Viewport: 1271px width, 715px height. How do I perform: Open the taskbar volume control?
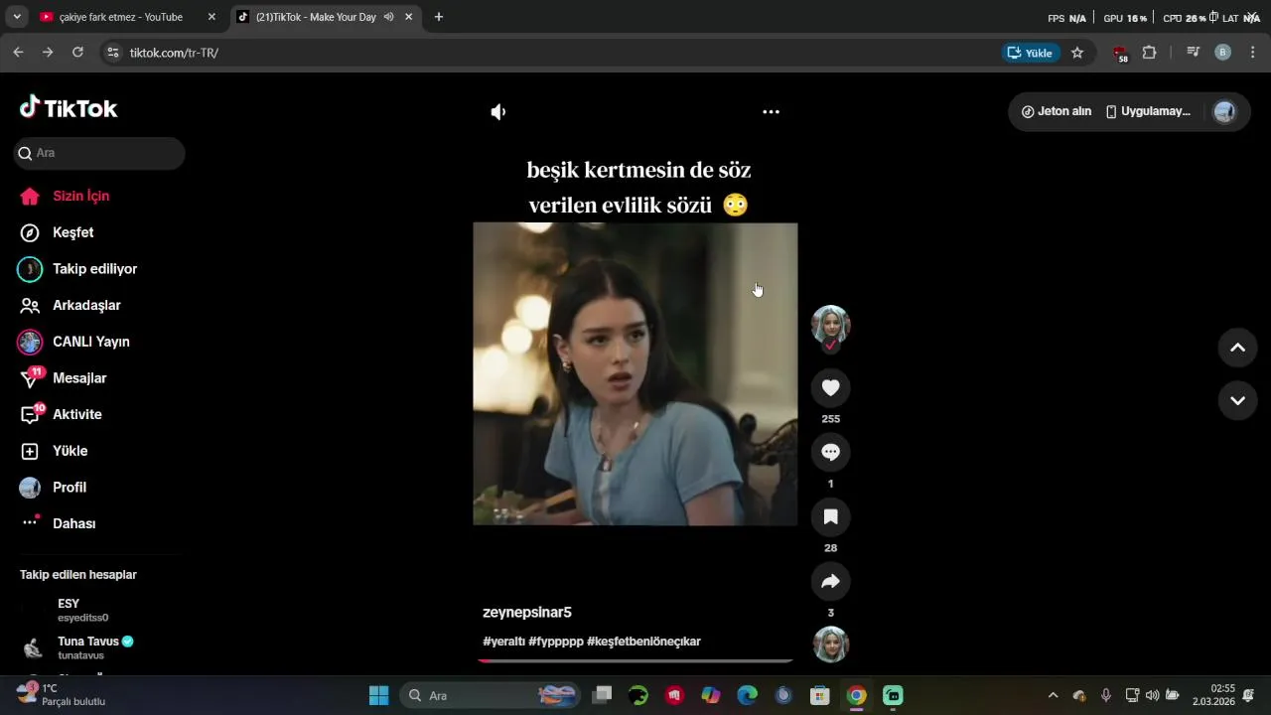(x=1152, y=695)
